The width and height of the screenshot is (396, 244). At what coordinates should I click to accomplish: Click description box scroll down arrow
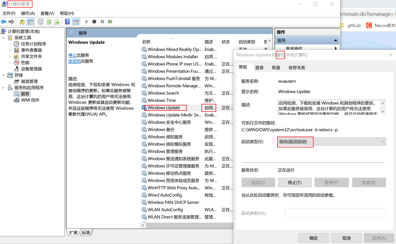(x=383, y=112)
